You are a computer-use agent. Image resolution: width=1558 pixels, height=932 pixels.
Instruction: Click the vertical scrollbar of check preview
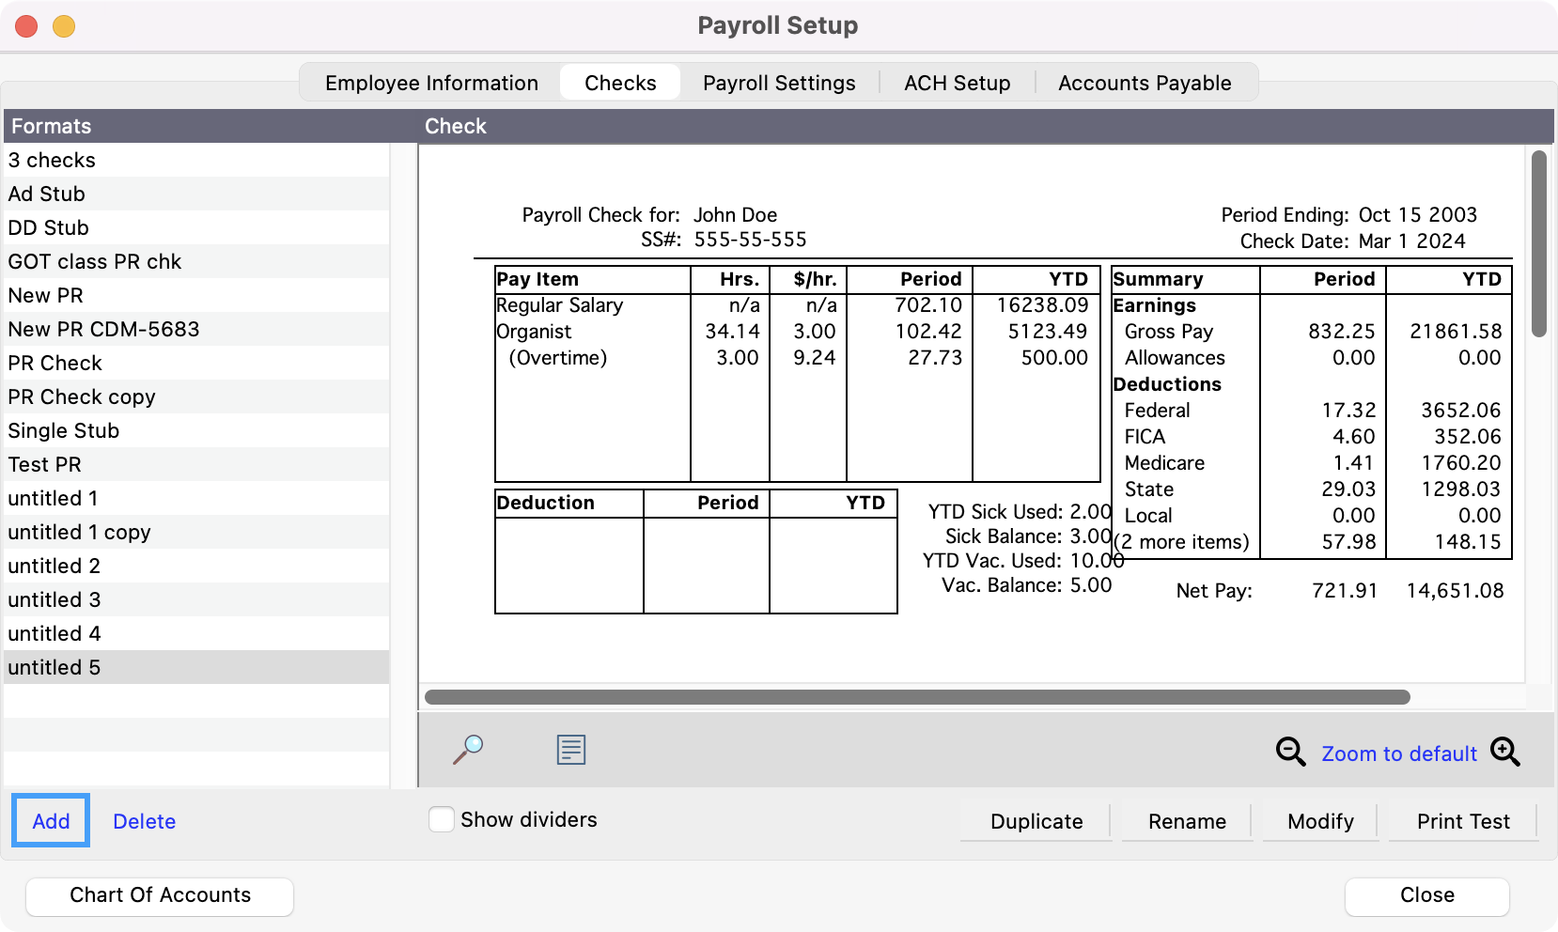1538,244
